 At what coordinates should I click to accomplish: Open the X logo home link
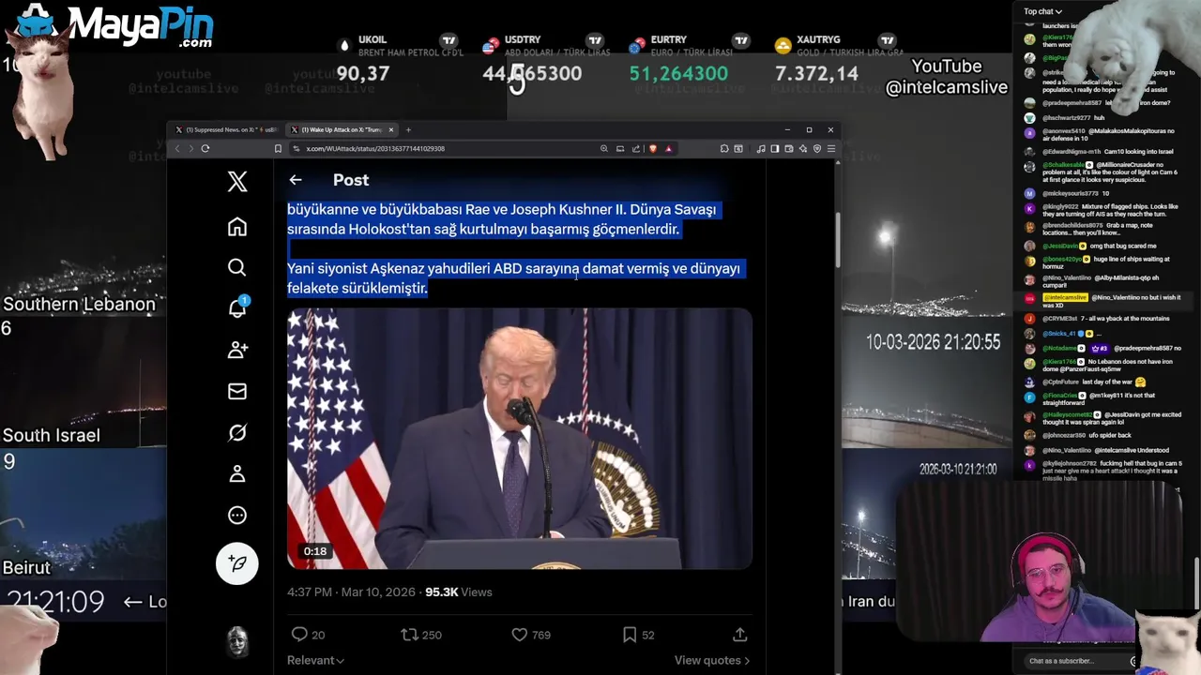tap(237, 181)
